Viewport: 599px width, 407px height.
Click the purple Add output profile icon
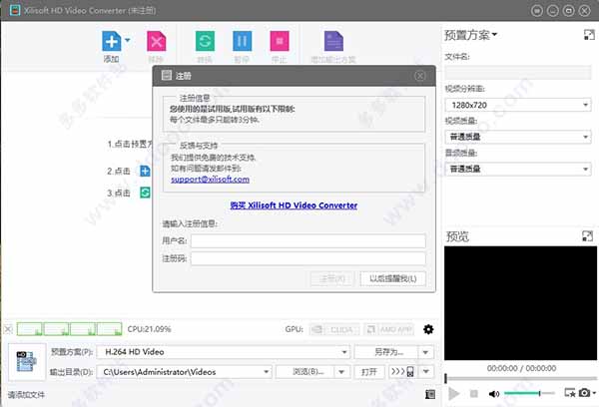click(x=333, y=41)
